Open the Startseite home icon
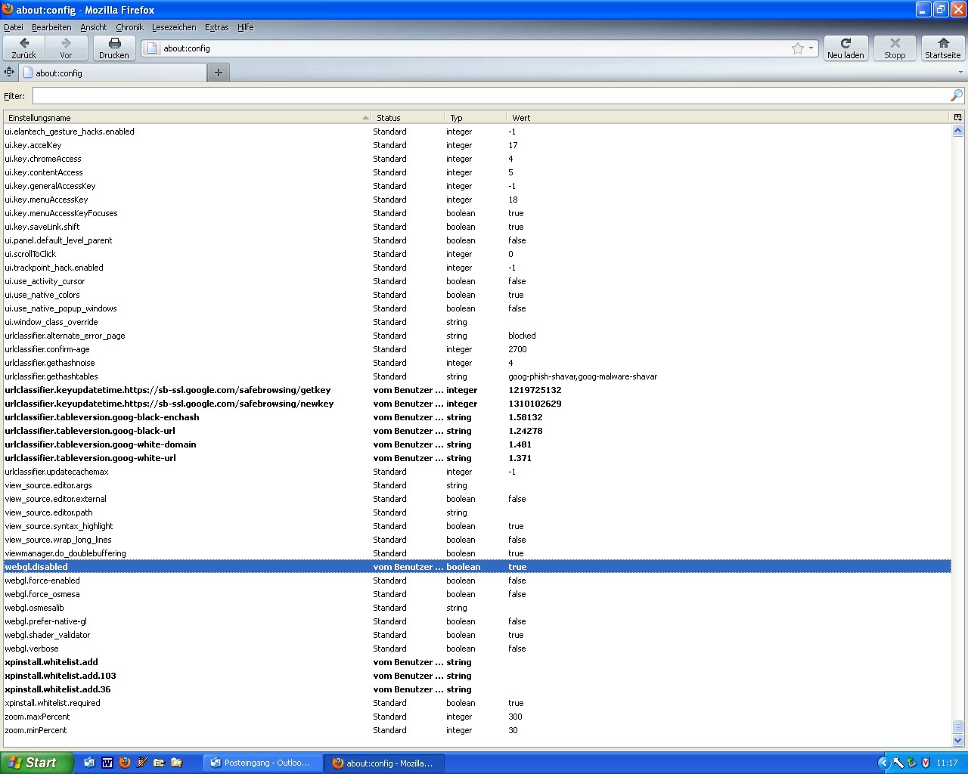The image size is (968, 774). pos(943,45)
